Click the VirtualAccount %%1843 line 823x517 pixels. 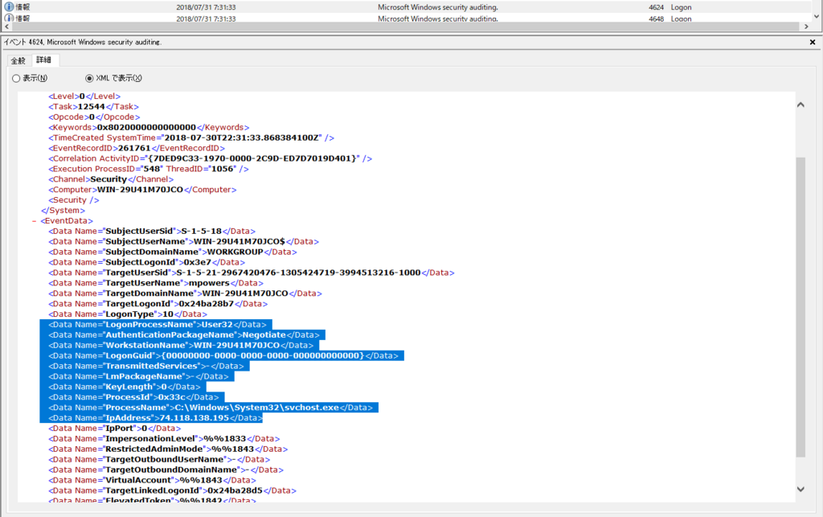[x=152, y=480]
